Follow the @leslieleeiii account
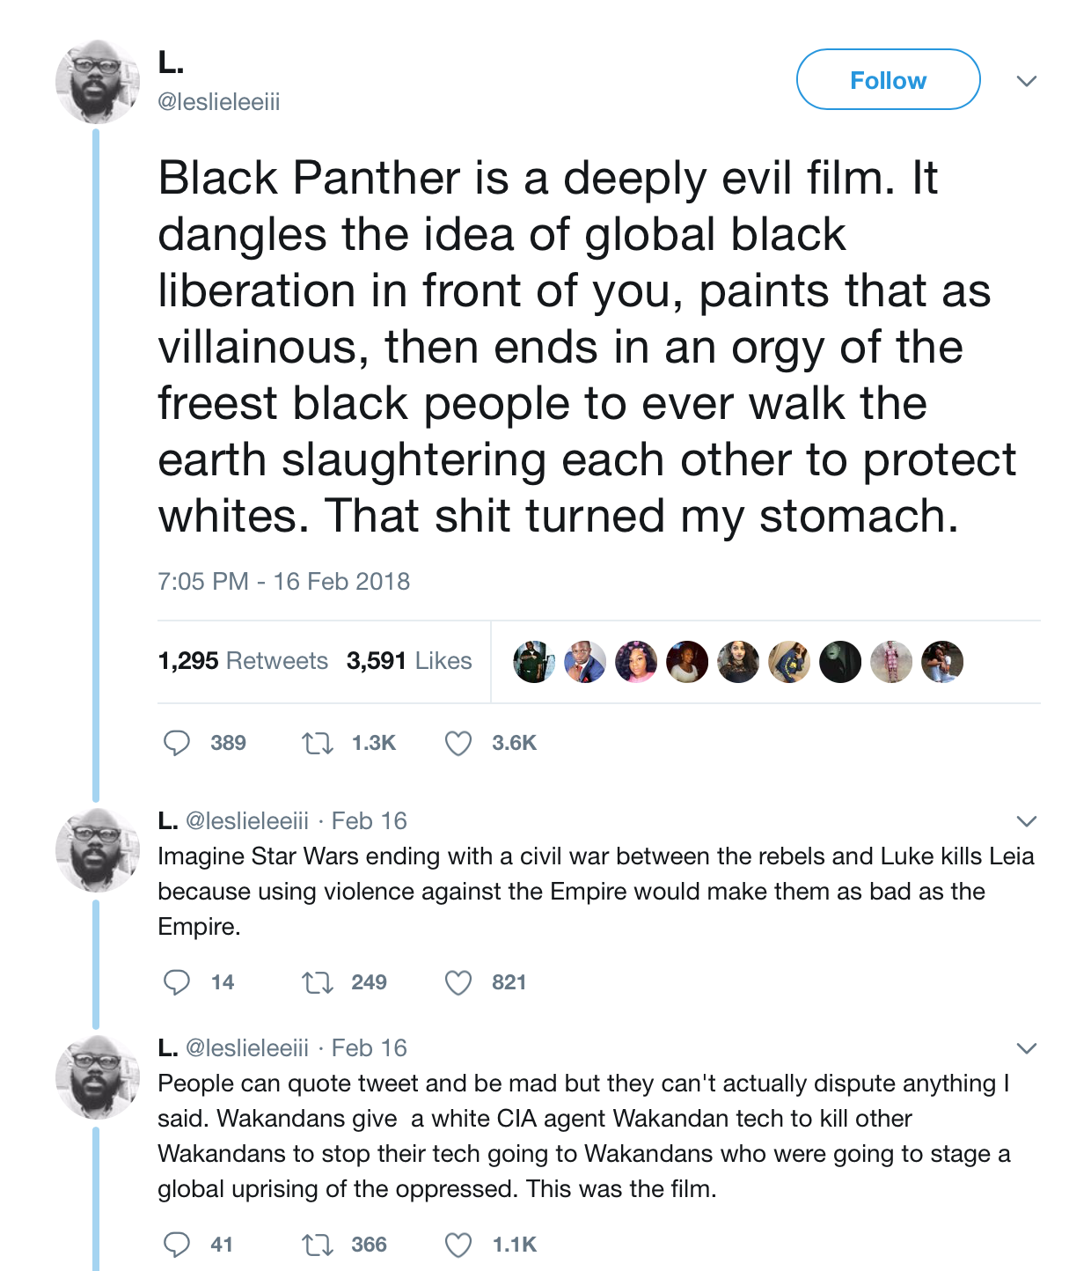 pos(889,80)
